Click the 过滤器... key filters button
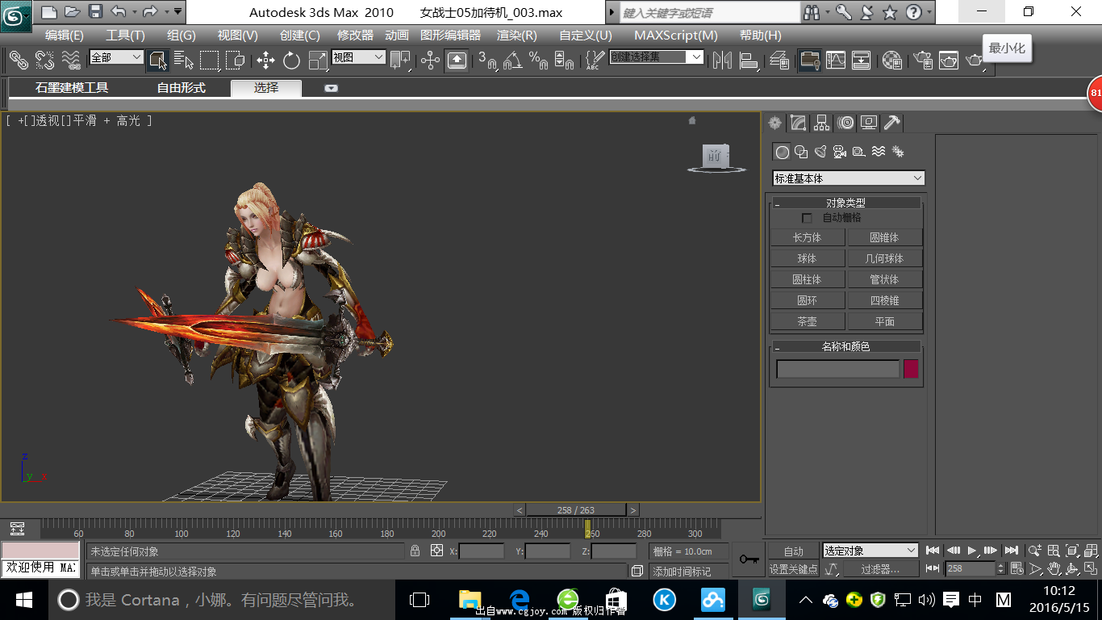Image resolution: width=1102 pixels, height=620 pixels. 880,569
